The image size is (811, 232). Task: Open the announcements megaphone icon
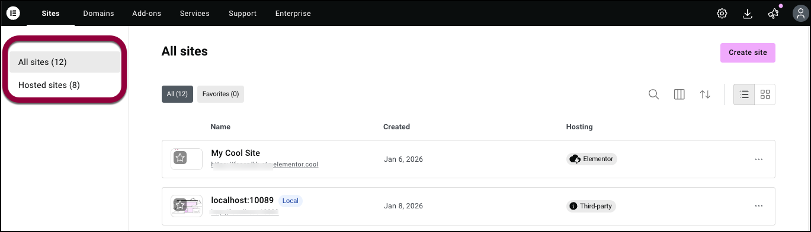tap(773, 14)
